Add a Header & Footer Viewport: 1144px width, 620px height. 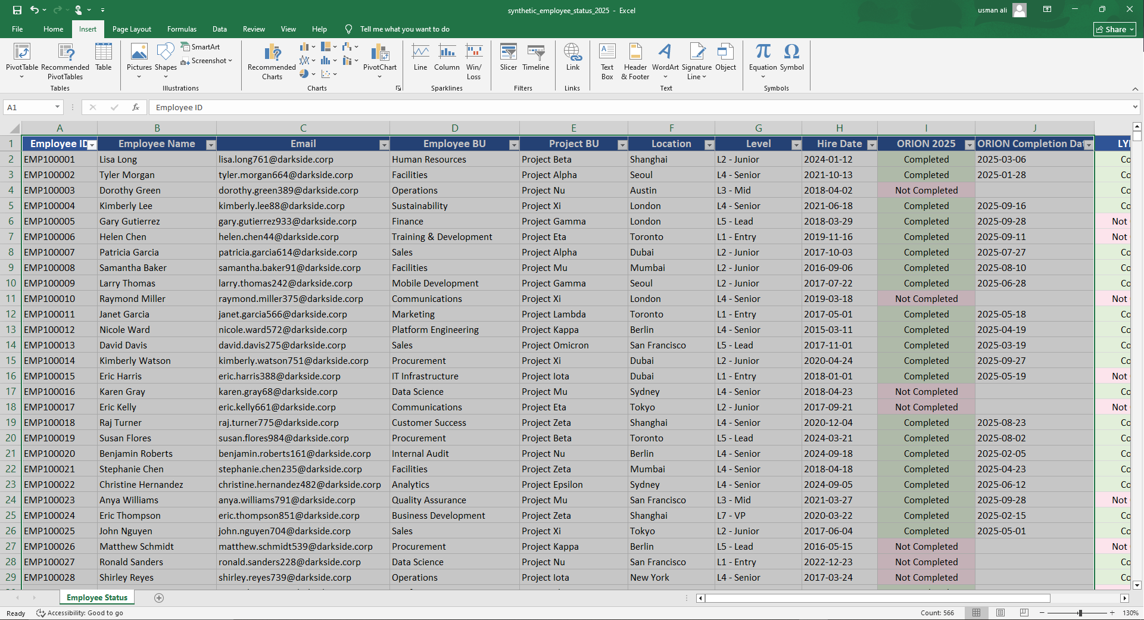click(635, 61)
